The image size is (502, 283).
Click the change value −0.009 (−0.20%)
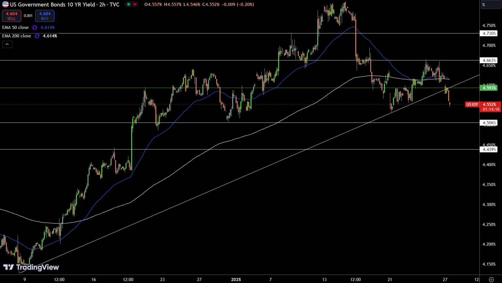(x=238, y=4)
